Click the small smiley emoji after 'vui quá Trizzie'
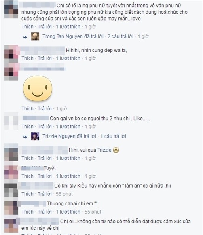Screen dimensions: 203x235 click(x=116, y=150)
